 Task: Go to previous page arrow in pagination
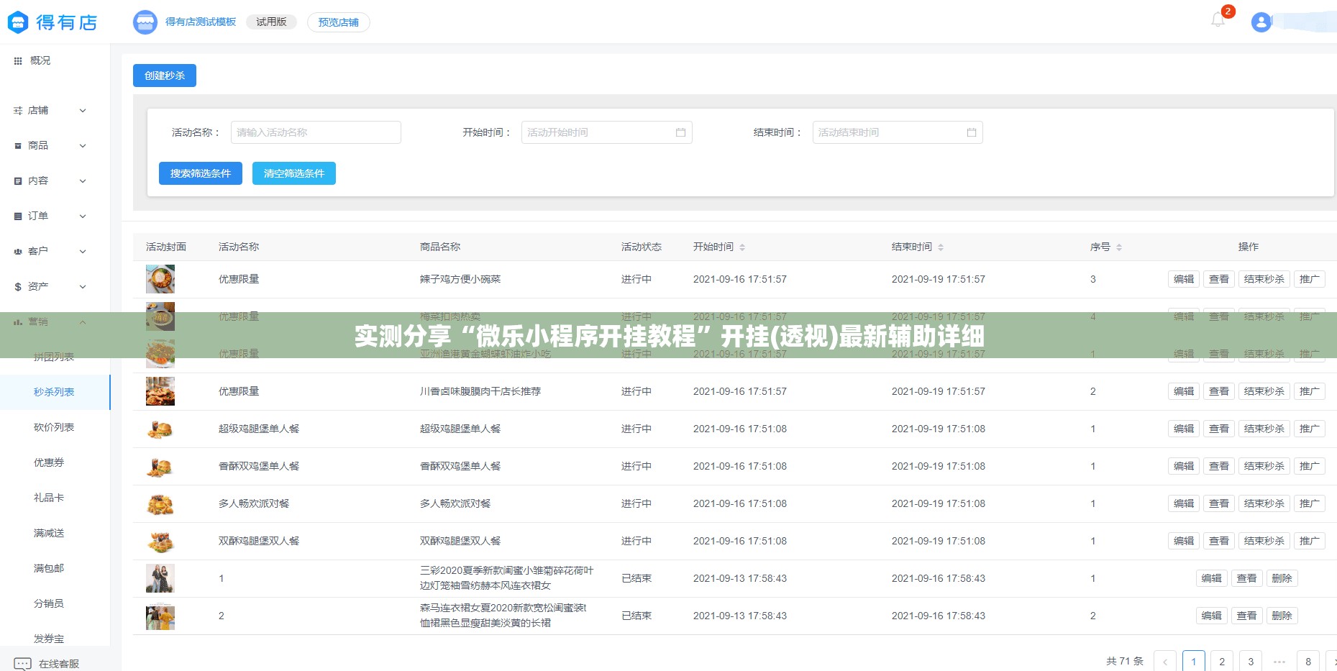coord(1165,661)
